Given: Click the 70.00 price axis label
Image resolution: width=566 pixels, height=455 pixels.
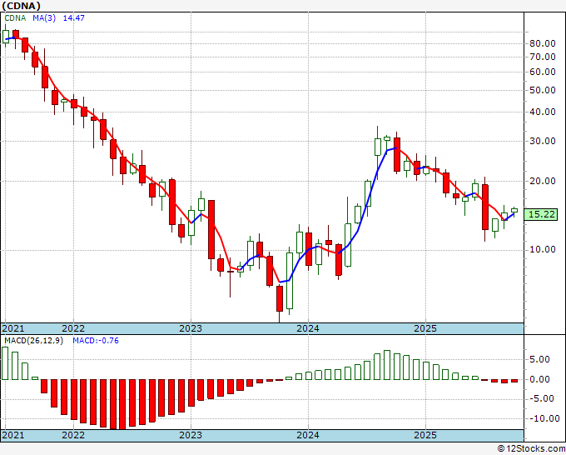Looking at the screenshot, I should (543, 57).
